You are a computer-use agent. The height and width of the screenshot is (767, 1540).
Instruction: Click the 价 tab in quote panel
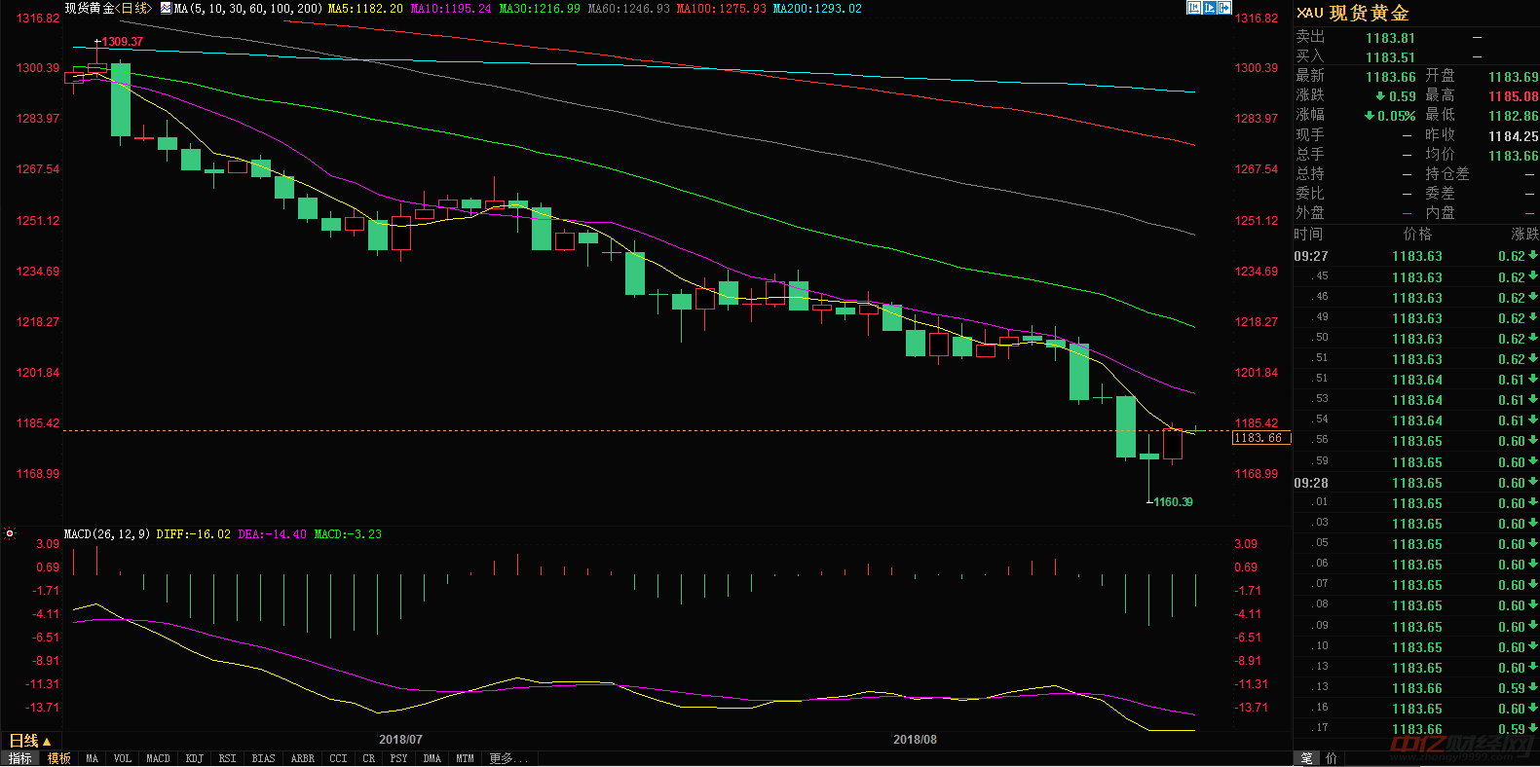1332,758
